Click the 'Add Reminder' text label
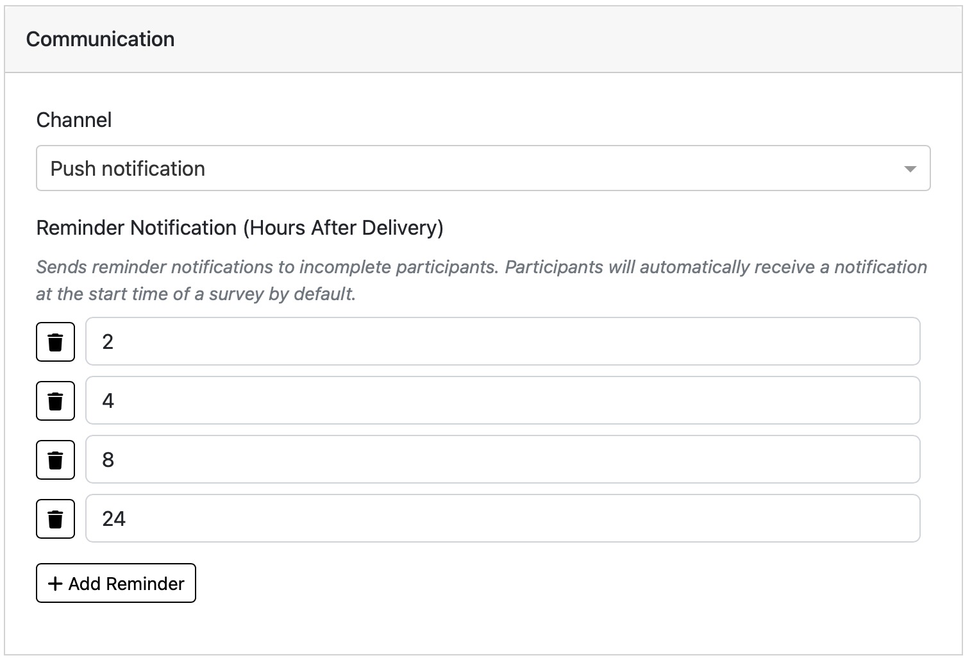972x667 pixels. (x=126, y=584)
